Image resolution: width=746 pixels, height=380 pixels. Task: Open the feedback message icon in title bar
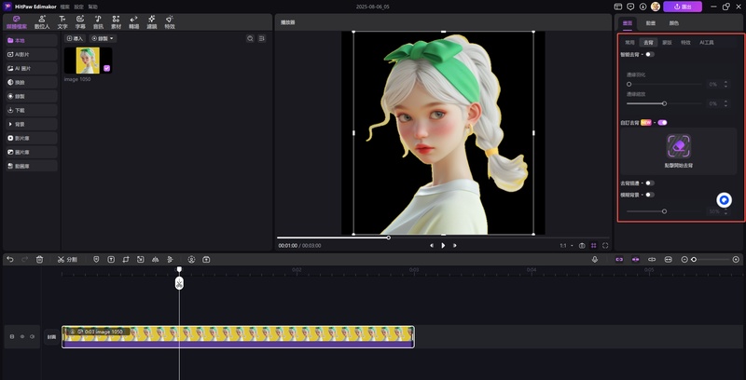[x=630, y=7]
